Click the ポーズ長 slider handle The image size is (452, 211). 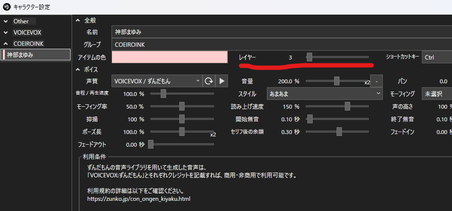182,132
